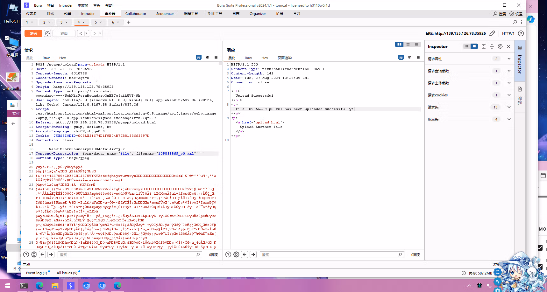This screenshot has width=547, height=292.
Task: Click search magnifier icon in tab bar
Action: [515, 22]
